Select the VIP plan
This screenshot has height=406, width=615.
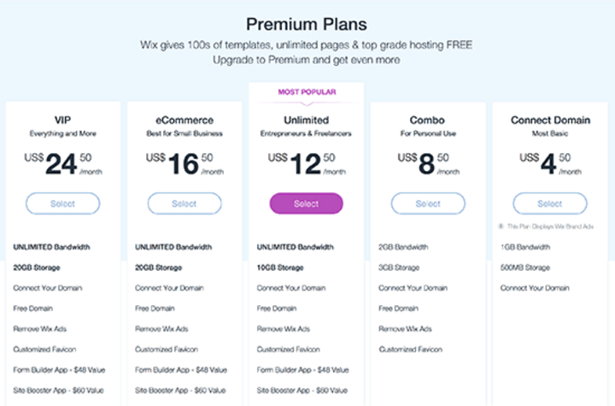[x=62, y=203]
